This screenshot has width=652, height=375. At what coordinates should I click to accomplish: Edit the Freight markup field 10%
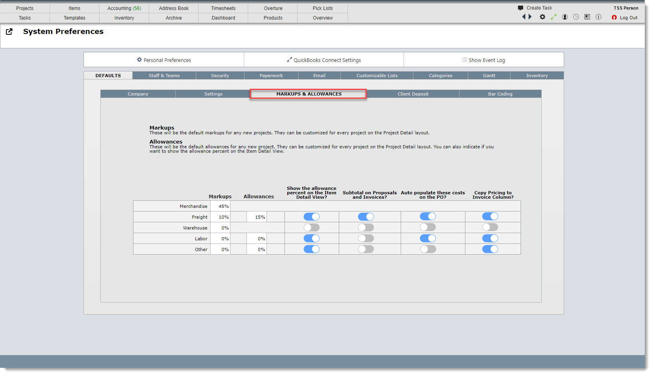[220, 217]
